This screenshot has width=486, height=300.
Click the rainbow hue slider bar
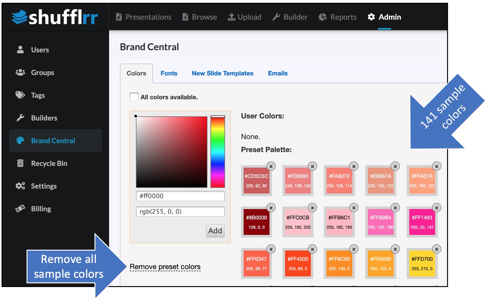coord(218,152)
